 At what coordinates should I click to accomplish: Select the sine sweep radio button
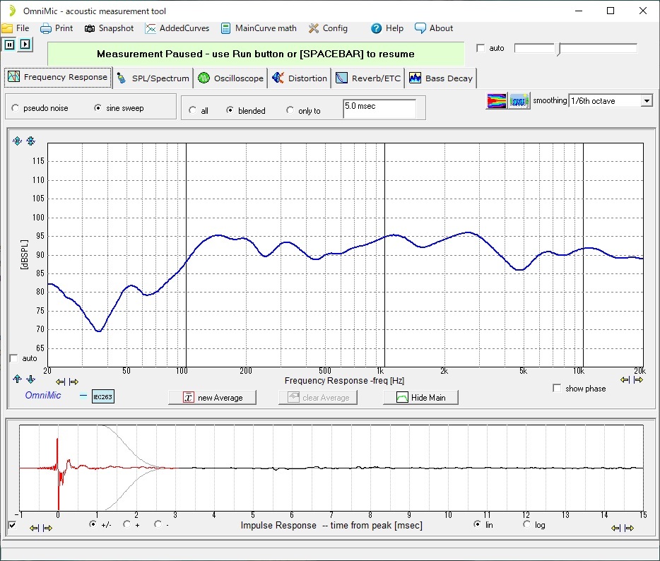tap(98, 108)
